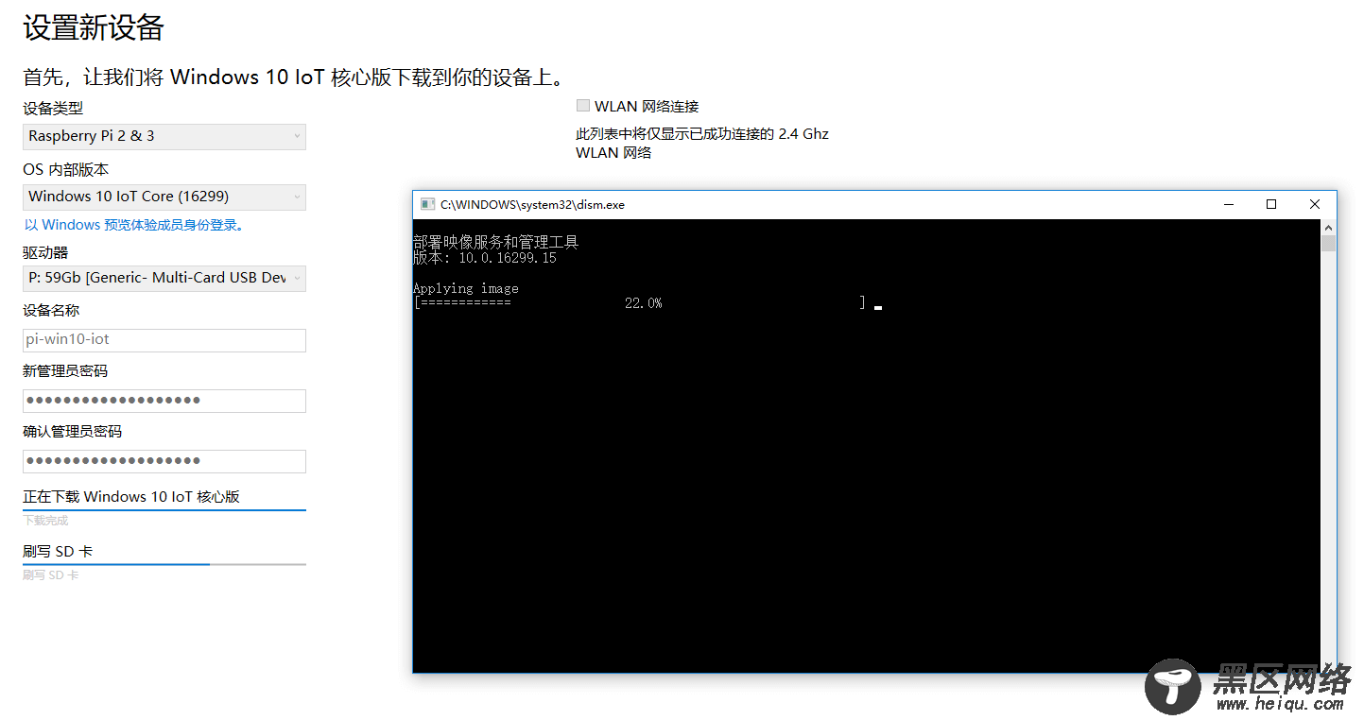
Task: Click the 下载完成 status text
Action: (x=45, y=521)
